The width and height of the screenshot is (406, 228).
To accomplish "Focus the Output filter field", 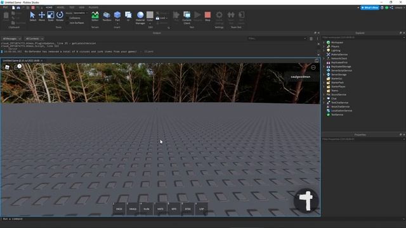I will (x=277, y=39).
